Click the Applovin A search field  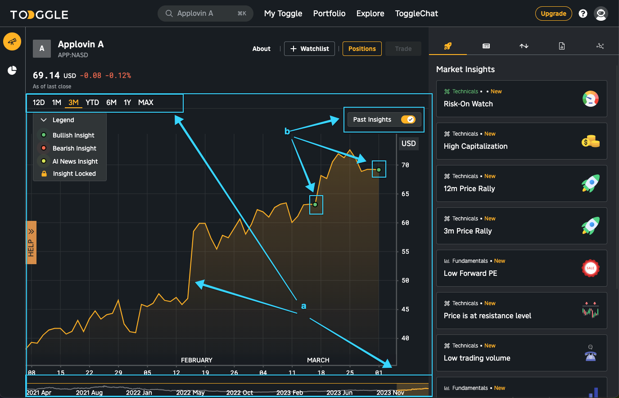[205, 14]
